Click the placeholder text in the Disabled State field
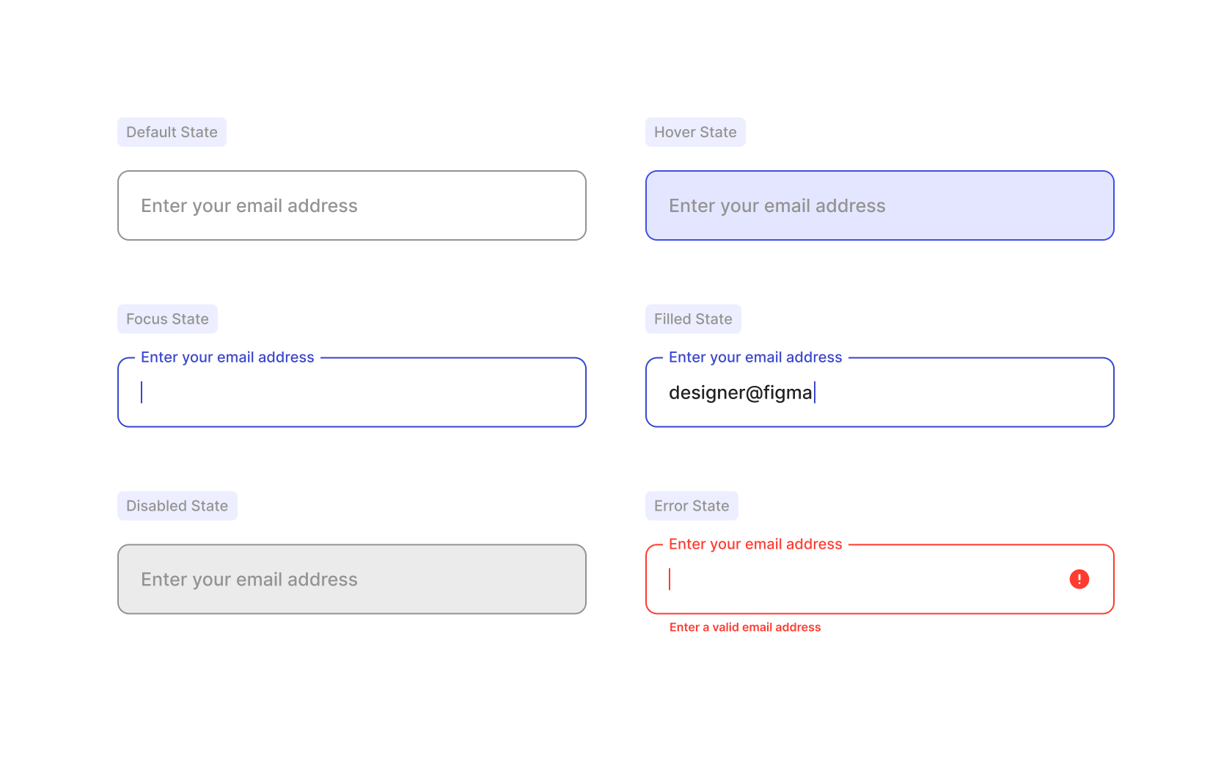Viewport: 1232px width, 766px height. [x=249, y=580]
